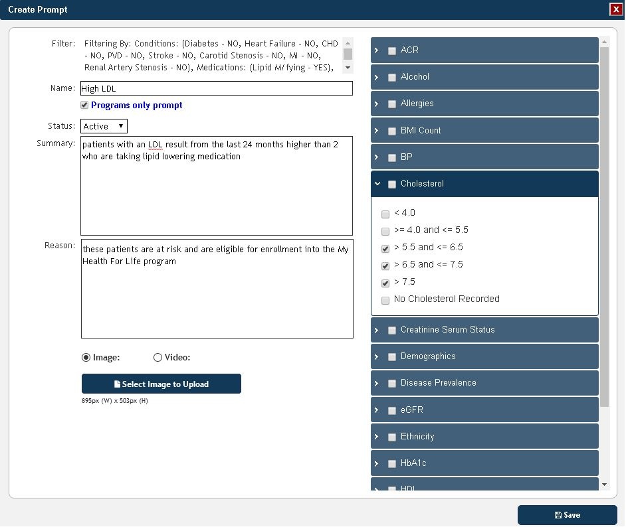Click Filter box scroll up arrow
Image resolution: width=626 pixels, height=527 pixels.
click(348, 43)
